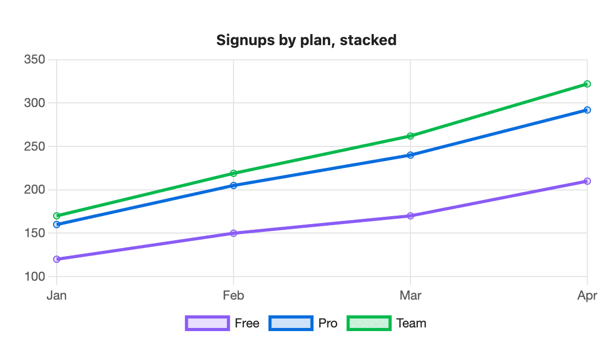Toggle the Pro series legend swatch

pos(291,324)
